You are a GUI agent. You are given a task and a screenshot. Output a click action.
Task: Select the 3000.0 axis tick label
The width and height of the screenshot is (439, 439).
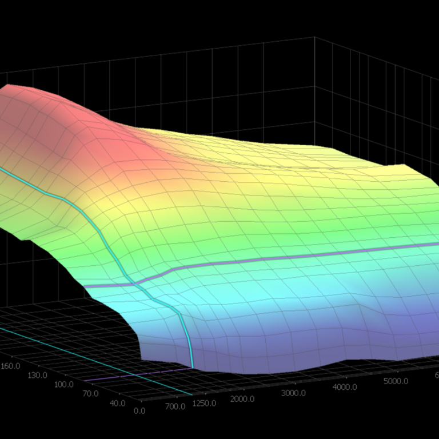[x=293, y=393]
